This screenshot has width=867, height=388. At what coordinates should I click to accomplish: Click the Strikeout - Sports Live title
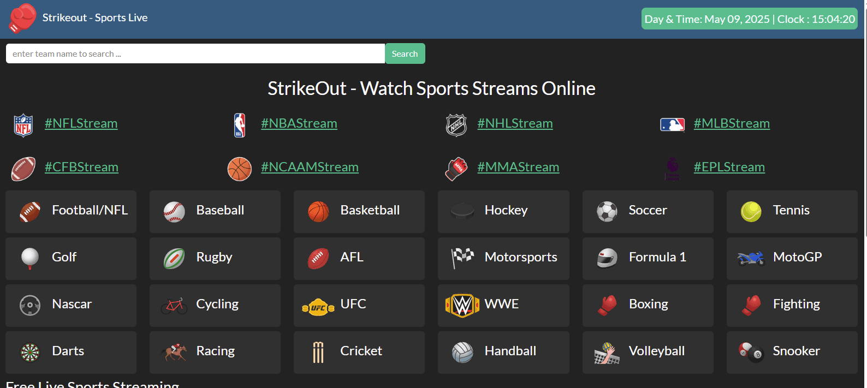[95, 17]
